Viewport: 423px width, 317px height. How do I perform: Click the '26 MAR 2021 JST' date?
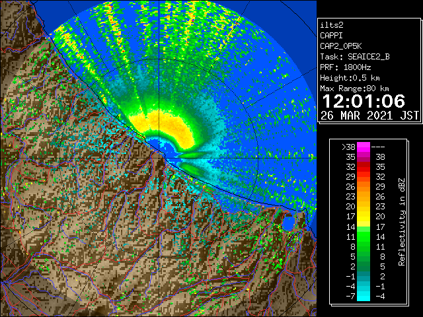pos(369,116)
